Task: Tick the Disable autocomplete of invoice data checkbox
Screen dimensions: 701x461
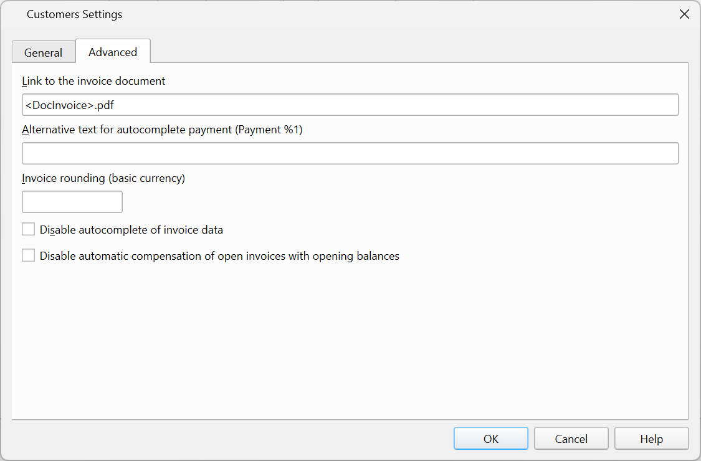Action: [x=29, y=229]
